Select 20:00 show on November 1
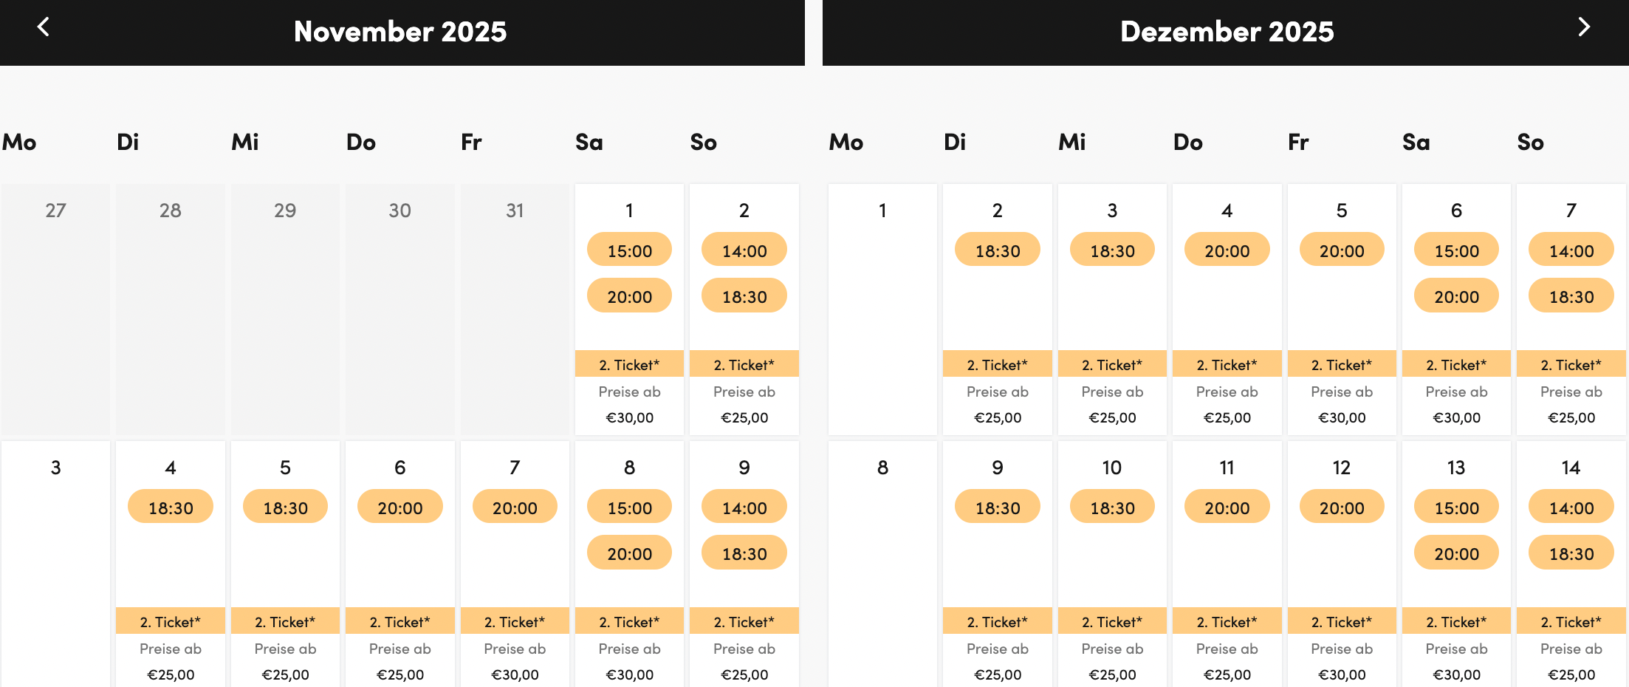This screenshot has height=687, width=1629. pyautogui.click(x=629, y=296)
